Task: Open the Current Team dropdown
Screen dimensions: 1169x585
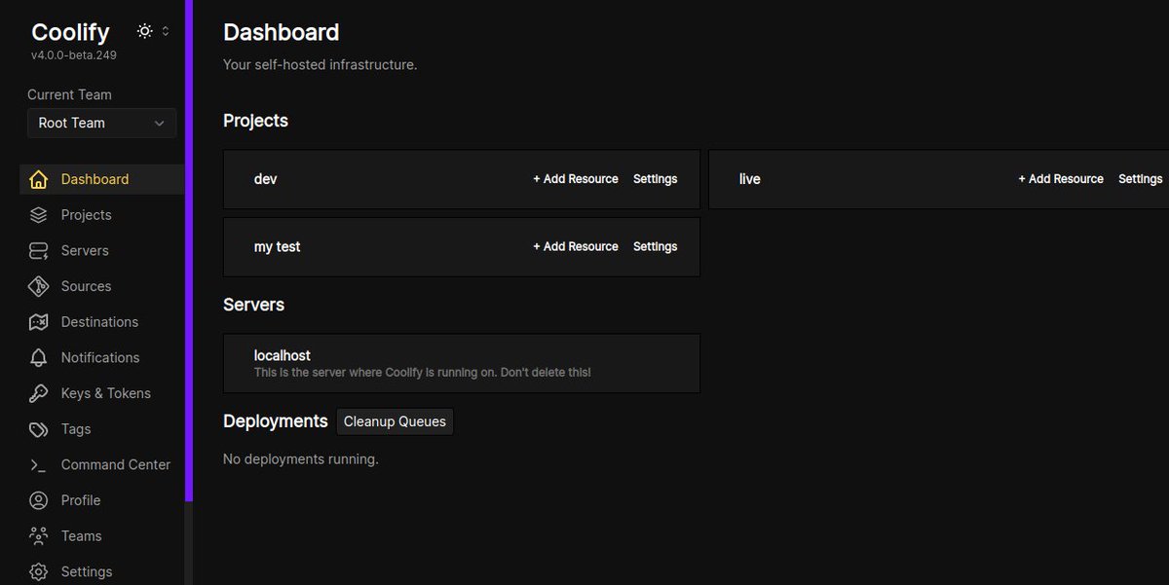Action: pos(101,124)
